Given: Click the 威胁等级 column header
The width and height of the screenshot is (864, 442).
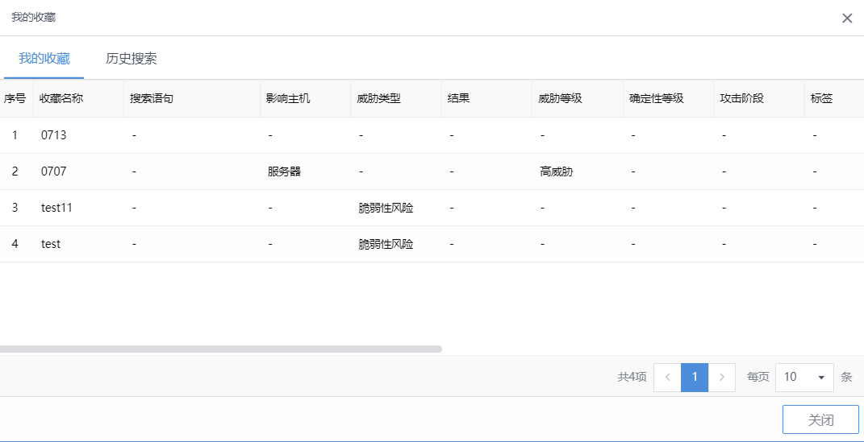Looking at the screenshot, I should 561,99.
